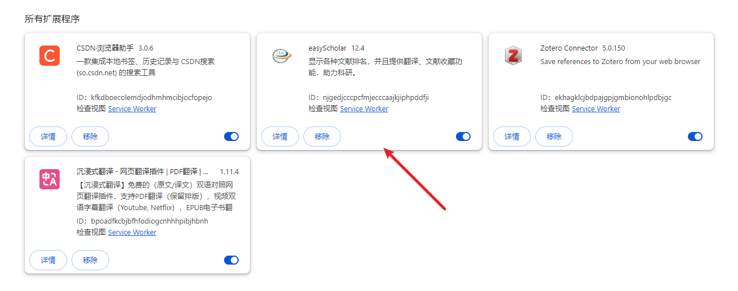Screen dimensions: 738x291
Task: Click version number 1.11.4
Action: (229, 172)
